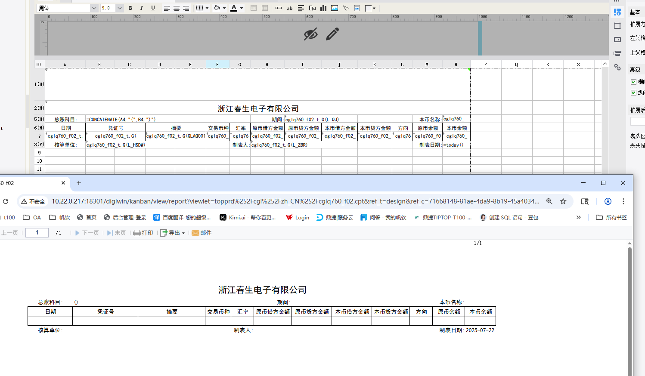Open the 帆软 bookmark folder
Image resolution: width=645 pixels, height=376 pixels.
click(59, 217)
